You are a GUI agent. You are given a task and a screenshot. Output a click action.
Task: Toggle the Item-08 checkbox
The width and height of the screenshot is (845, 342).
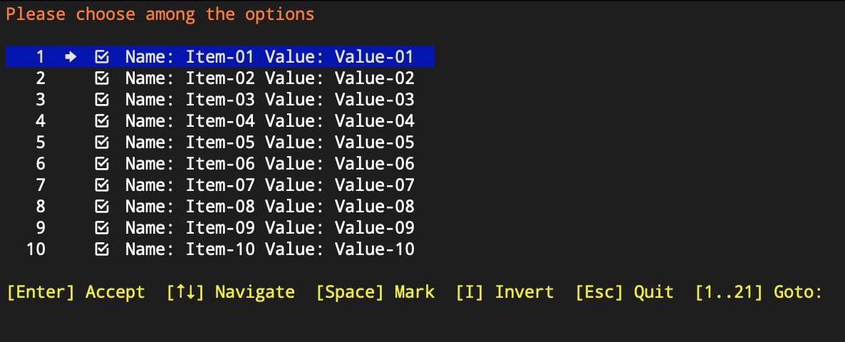click(102, 207)
